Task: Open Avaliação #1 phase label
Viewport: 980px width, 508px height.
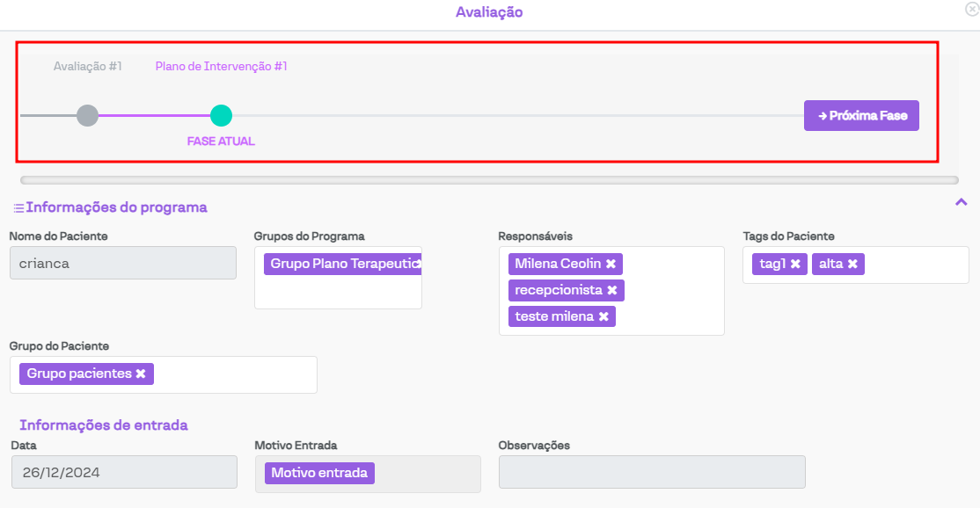Action: pos(87,66)
